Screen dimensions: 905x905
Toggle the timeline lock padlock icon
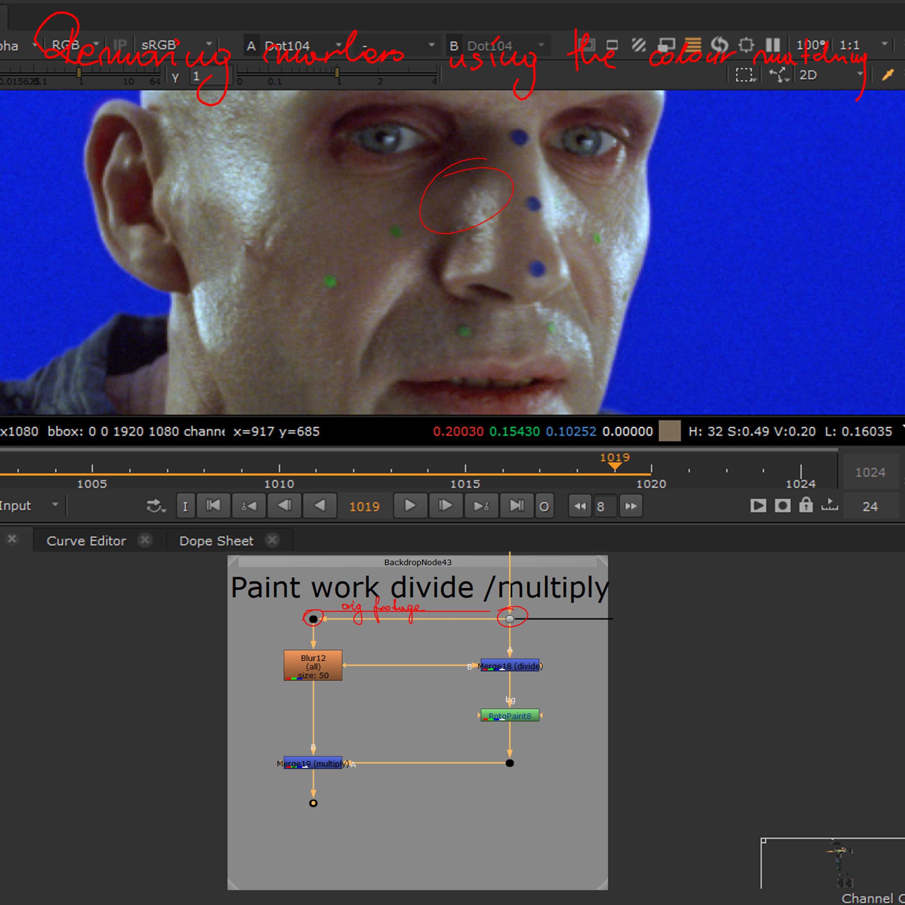pyautogui.click(x=806, y=505)
